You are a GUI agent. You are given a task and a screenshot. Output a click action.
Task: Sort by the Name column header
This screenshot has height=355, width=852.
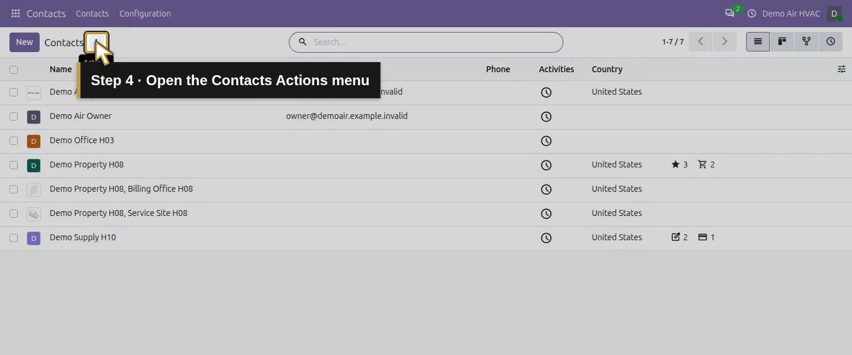[60, 69]
